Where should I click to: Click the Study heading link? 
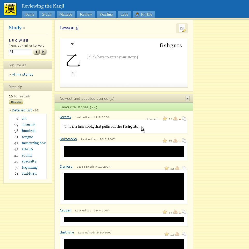pyautogui.click(x=15, y=28)
